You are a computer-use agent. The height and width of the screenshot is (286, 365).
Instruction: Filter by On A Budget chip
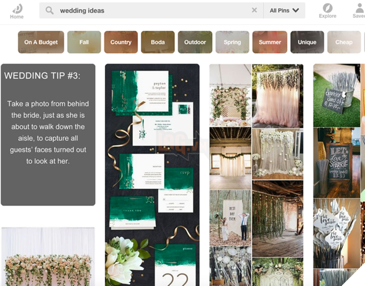41,42
